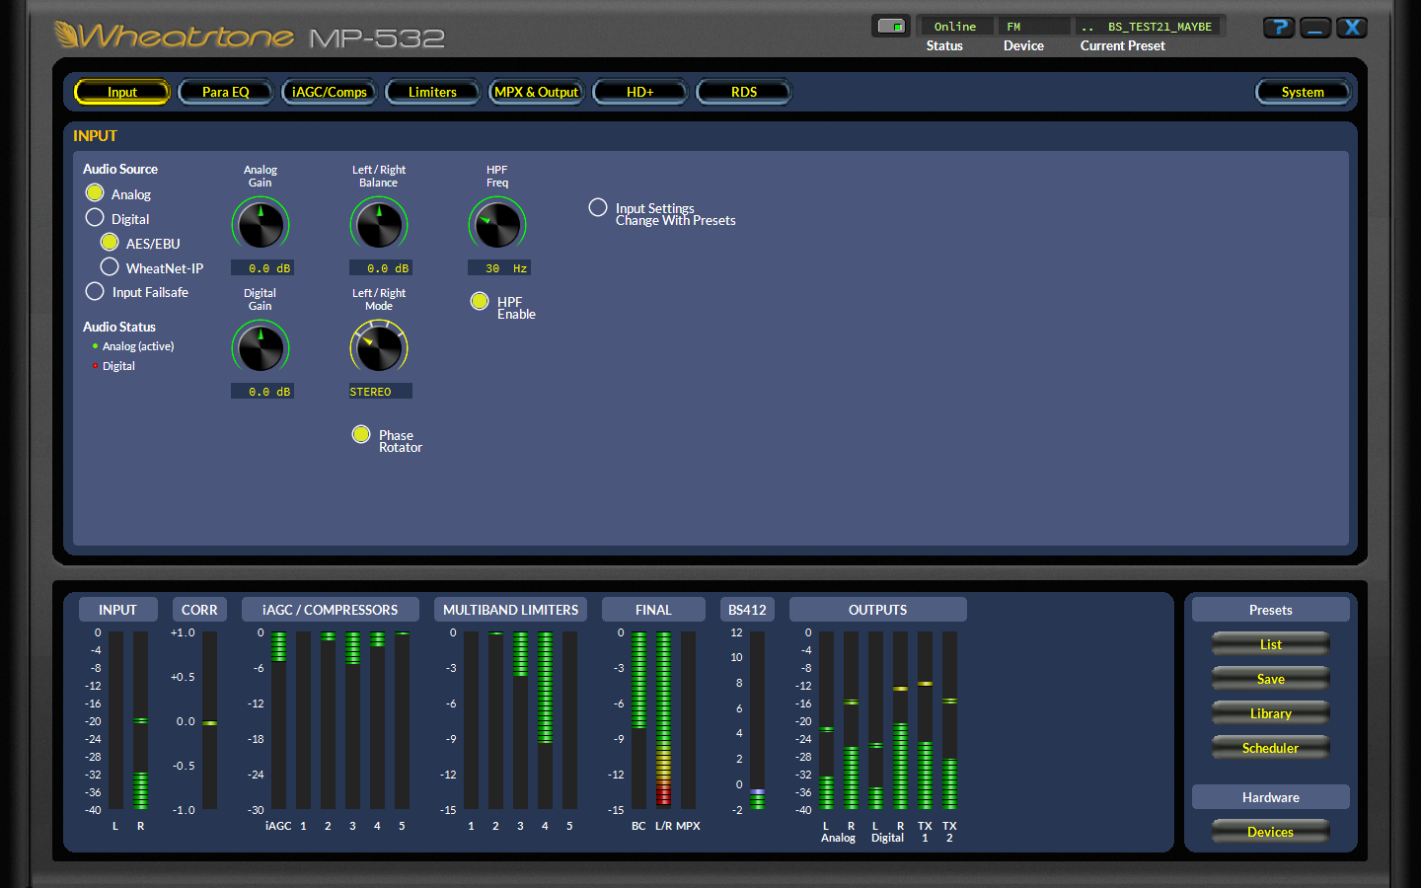
Task: Click the Audio Source heading
Action: pos(120,169)
